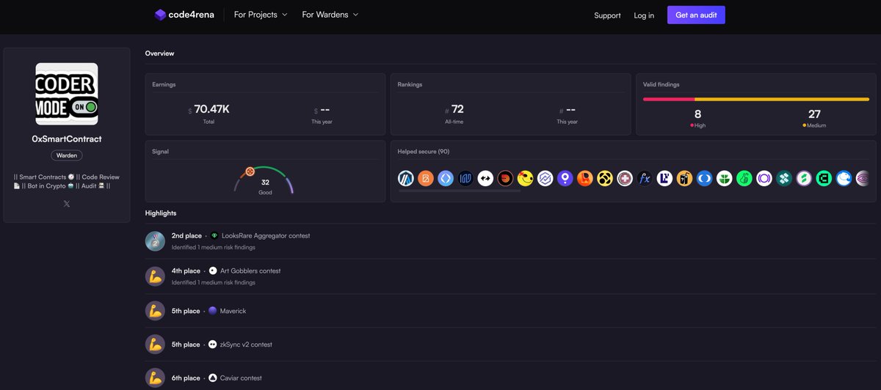Viewport: 881px width, 390px height.
Task: Click the Coder Mode profile avatar
Action: click(x=67, y=93)
